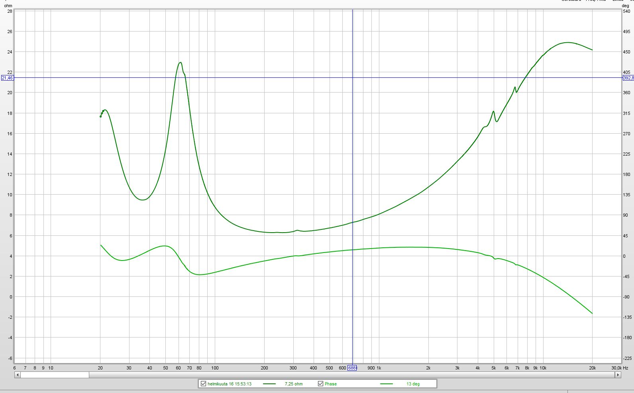Click the helmikuuta 16 15:53:13 trace label

point(230,384)
